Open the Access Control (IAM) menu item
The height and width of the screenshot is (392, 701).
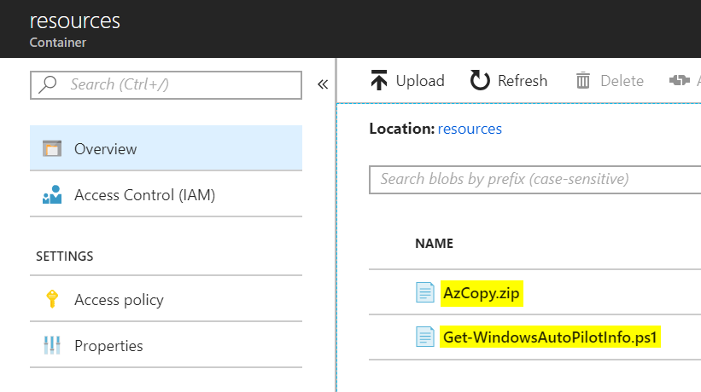click(144, 195)
